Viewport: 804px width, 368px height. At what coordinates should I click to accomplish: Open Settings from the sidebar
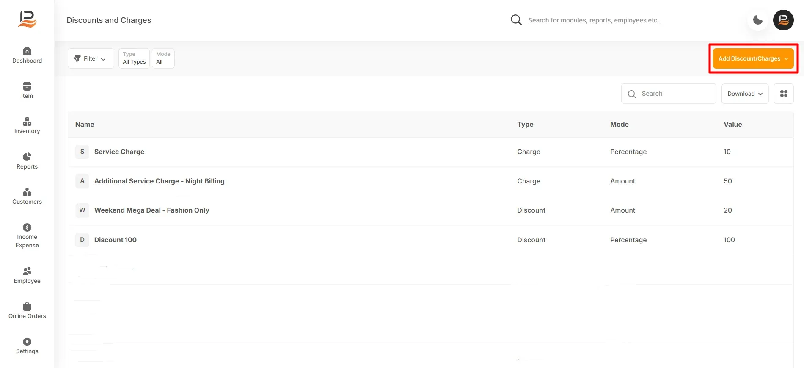click(x=27, y=346)
